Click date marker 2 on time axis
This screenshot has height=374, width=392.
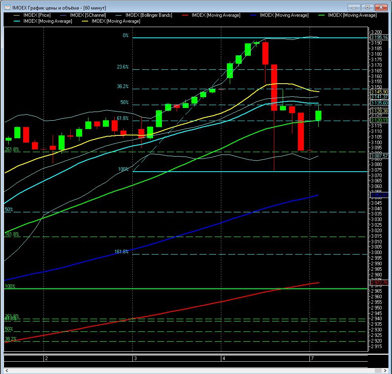[46, 358]
